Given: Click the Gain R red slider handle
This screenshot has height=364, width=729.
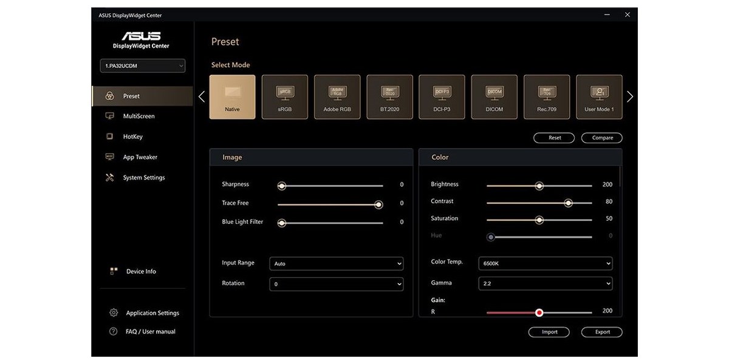Looking at the screenshot, I should pos(539,312).
